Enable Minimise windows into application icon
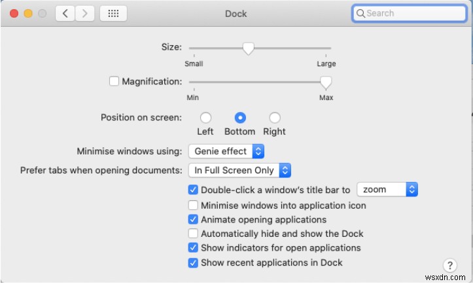The image size is (473, 284). 193,205
